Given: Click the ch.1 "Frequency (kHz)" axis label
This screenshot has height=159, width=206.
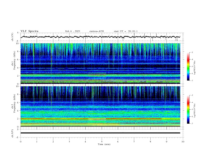Looking at the screenshot, I should click(15, 60).
